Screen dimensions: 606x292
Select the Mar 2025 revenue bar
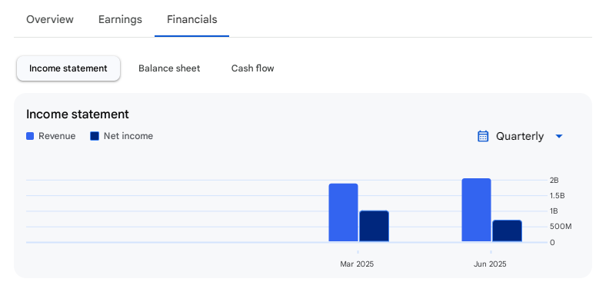pyautogui.click(x=343, y=213)
